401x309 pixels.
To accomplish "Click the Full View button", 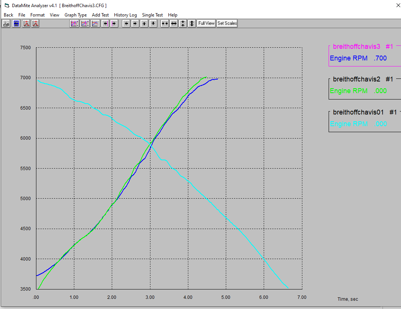I will pos(206,23).
